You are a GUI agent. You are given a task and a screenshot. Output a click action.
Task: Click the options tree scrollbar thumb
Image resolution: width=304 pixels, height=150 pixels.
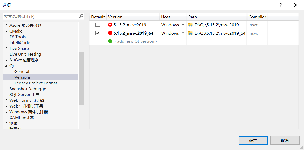[x=81, y=78]
